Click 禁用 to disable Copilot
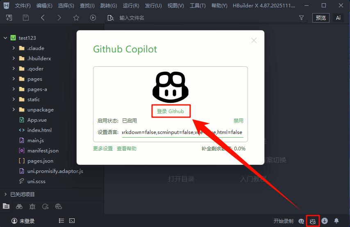350x227 pixels. (x=238, y=121)
